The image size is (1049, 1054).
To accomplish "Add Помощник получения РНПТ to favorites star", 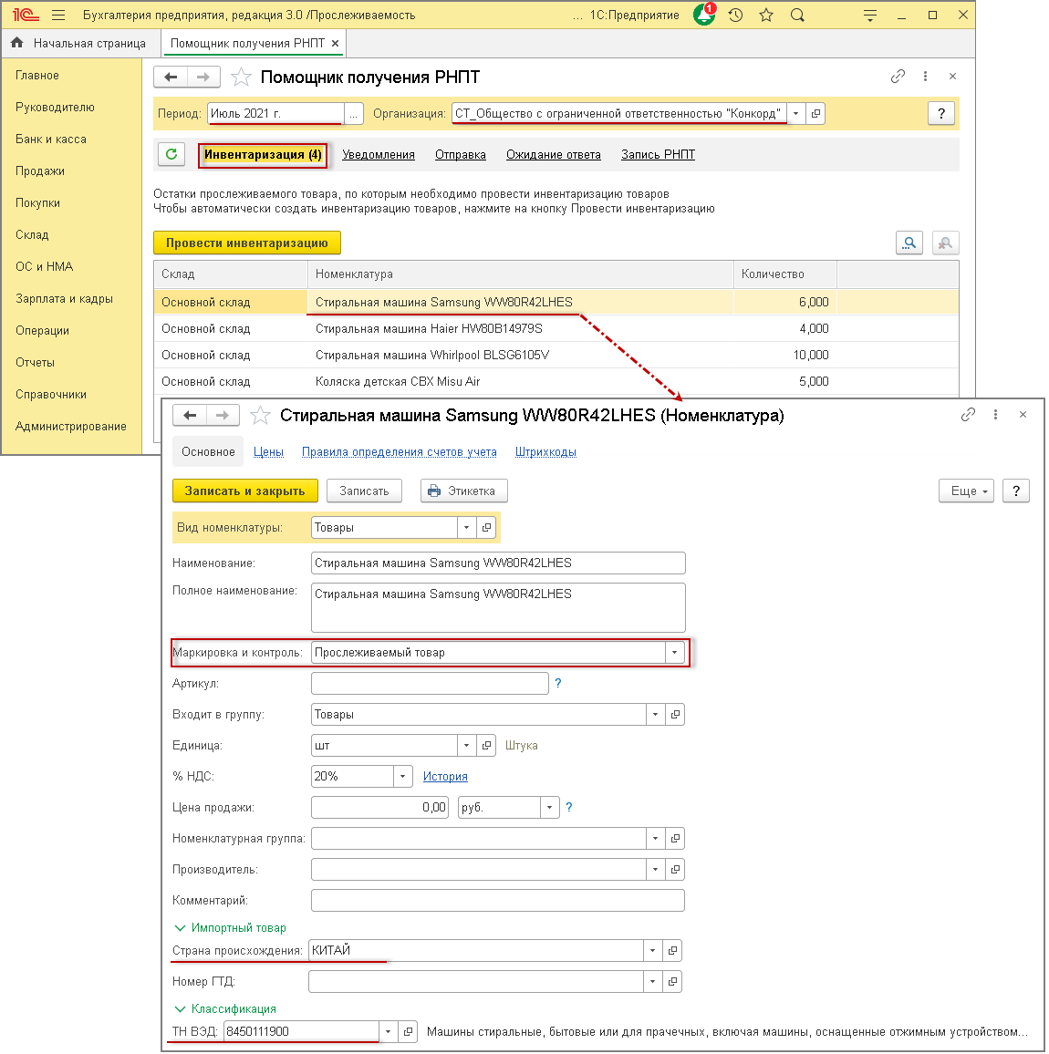I will pos(241,77).
